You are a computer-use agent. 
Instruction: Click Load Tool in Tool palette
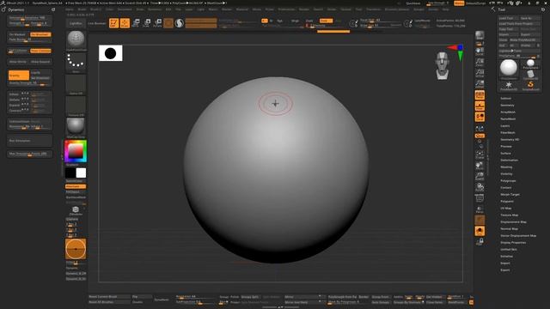click(508, 18)
